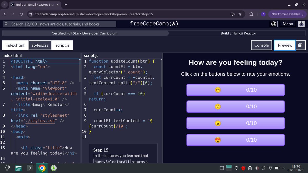Click the install-site icon in the address bar

[x=232, y=14]
